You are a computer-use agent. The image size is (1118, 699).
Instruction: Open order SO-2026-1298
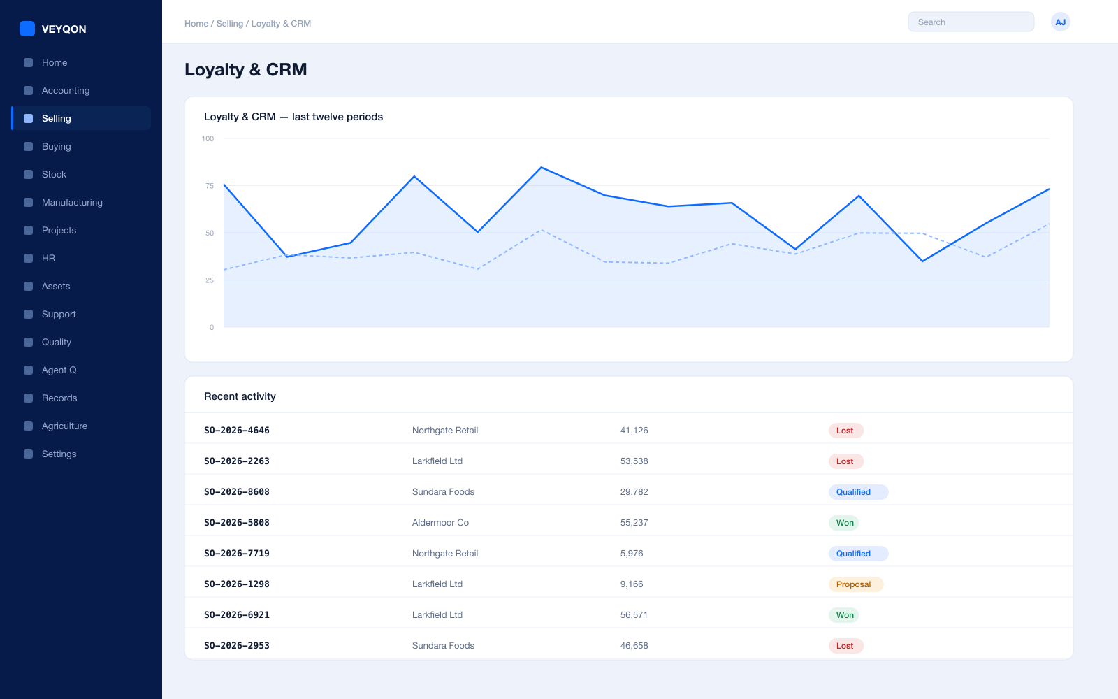click(237, 584)
